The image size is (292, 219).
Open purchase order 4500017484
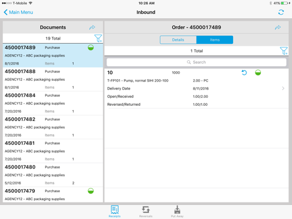tap(53, 103)
